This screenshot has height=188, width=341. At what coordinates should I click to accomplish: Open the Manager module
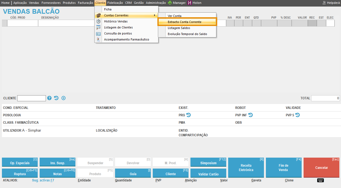177,3
